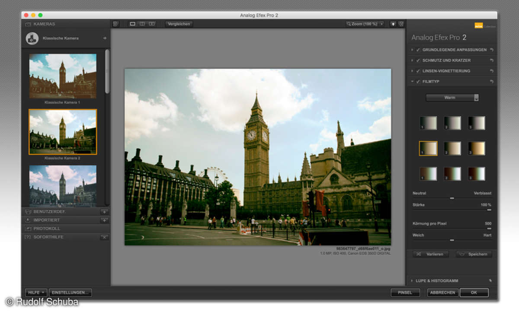Click the Importiert section icon

pyautogui.click(x=28, y=220)
